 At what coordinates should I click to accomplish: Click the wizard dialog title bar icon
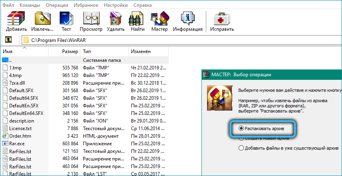coord(205,75)
